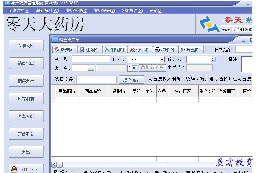Print the order with 打印[P]
The height and width of the screenshot is (173, 256).
(x=165, y=50)
